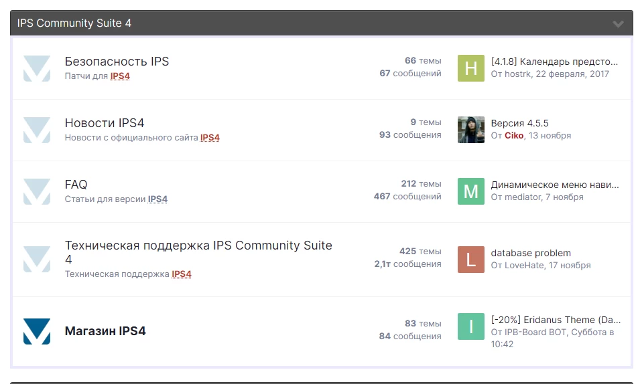Click 'От hostrk, 22 февраля, 2017' text
Screen dimensions: 640x384
coord(550,74)
